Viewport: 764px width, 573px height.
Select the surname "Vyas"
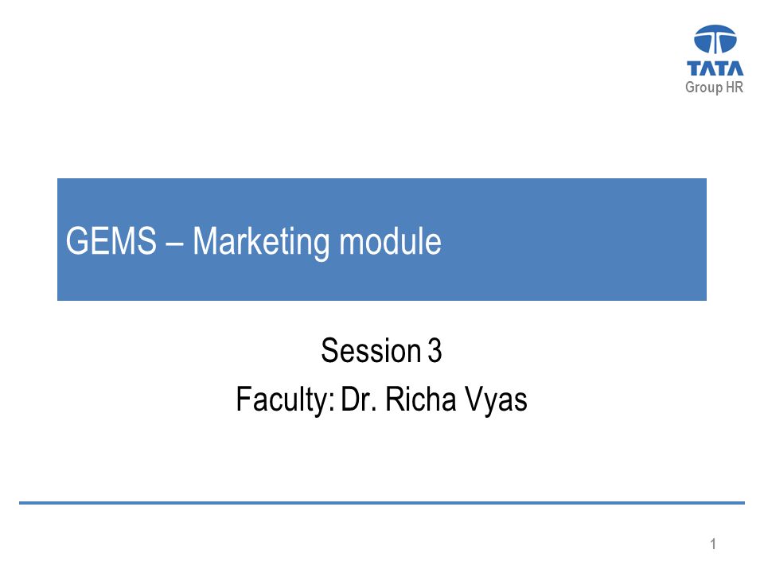click(496, 401)
